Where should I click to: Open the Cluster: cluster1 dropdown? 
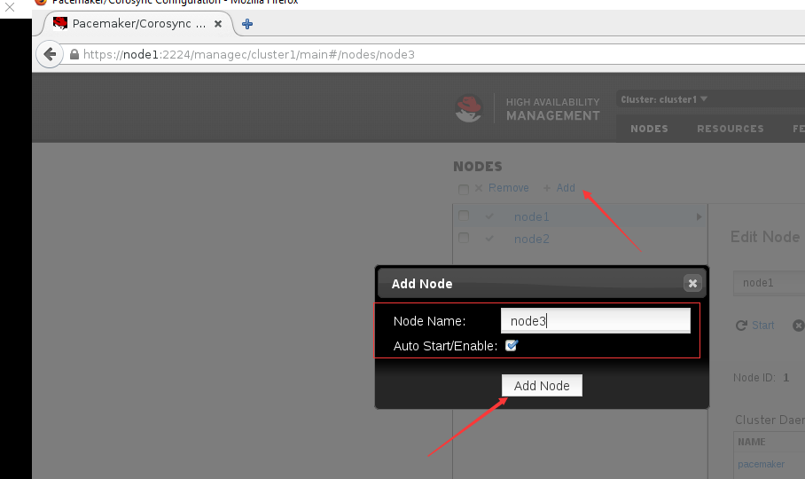[x=664, y=99]
